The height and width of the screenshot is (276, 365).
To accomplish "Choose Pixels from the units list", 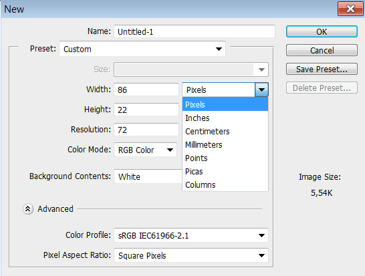I will click(225, 104).
